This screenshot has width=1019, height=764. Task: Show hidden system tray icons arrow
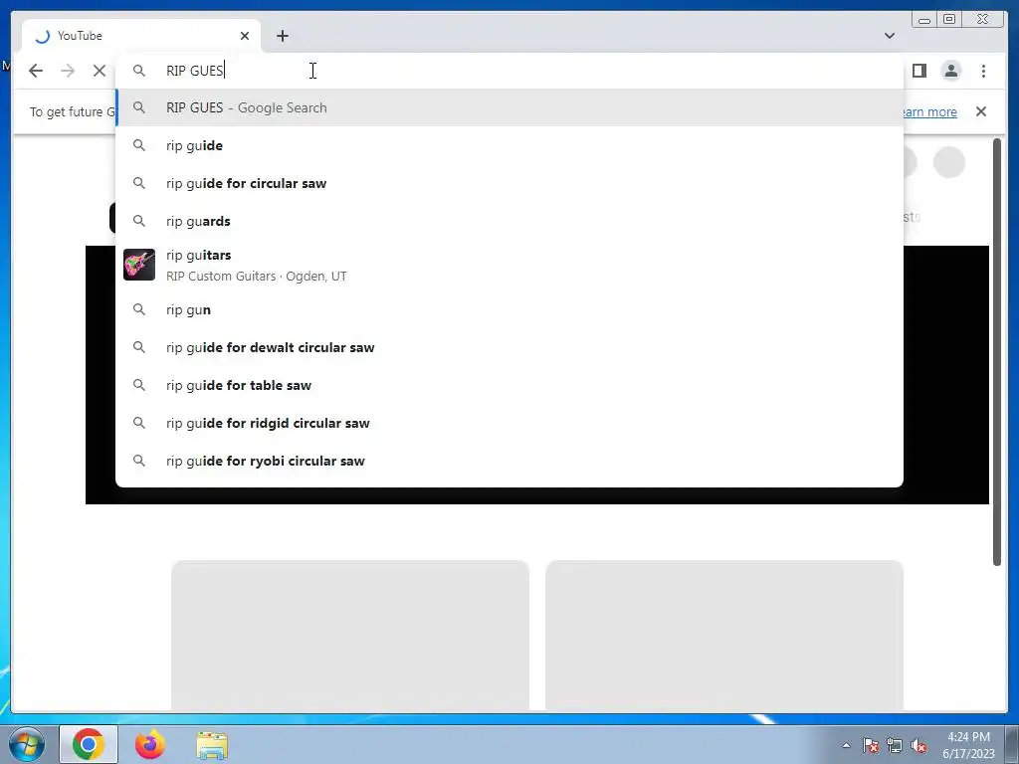pos(846,745)
